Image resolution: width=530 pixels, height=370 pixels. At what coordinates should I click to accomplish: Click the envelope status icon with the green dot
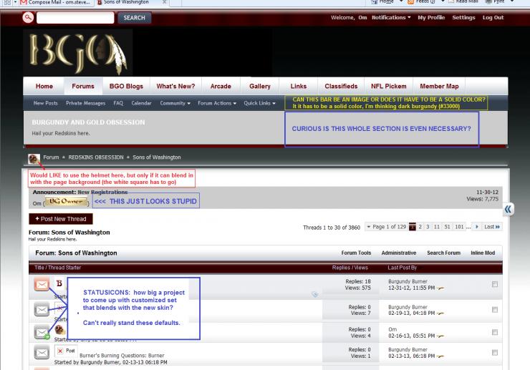42,332
